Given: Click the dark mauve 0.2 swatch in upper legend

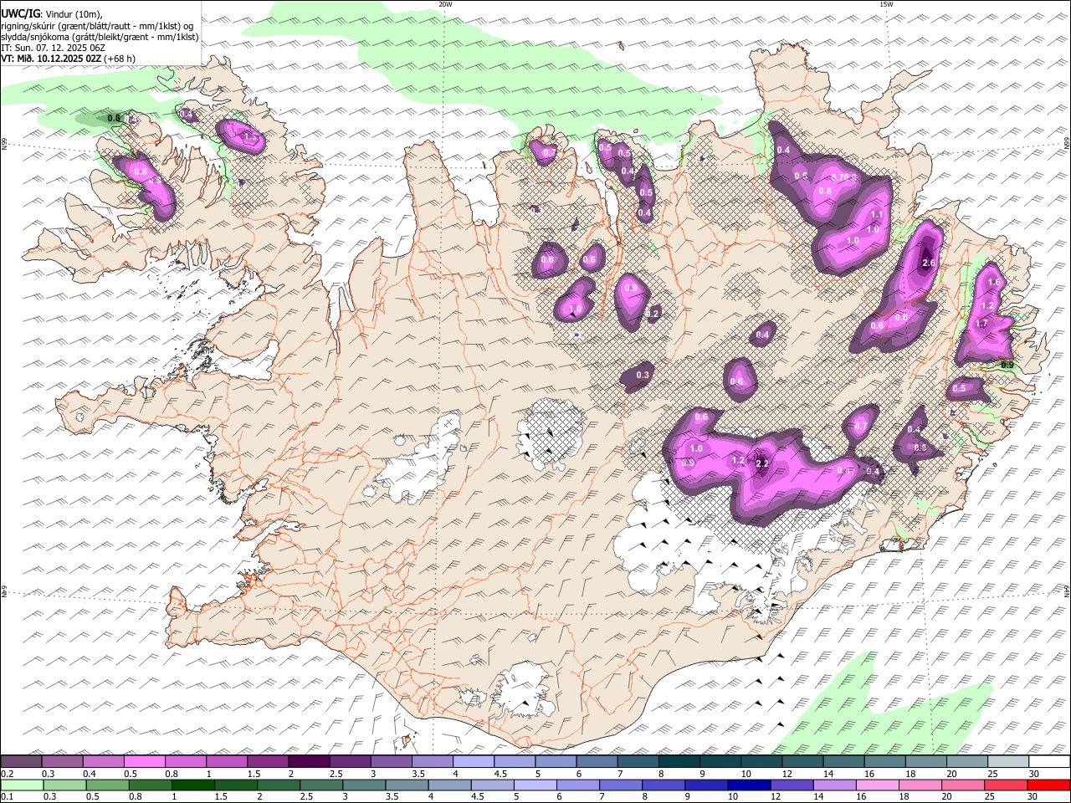Looking at the screenshot, I should click(x=21, y=761).
